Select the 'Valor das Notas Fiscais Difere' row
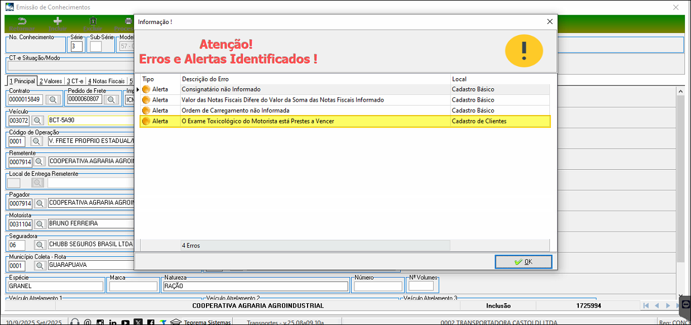The image size is (691, 325). 345,100
